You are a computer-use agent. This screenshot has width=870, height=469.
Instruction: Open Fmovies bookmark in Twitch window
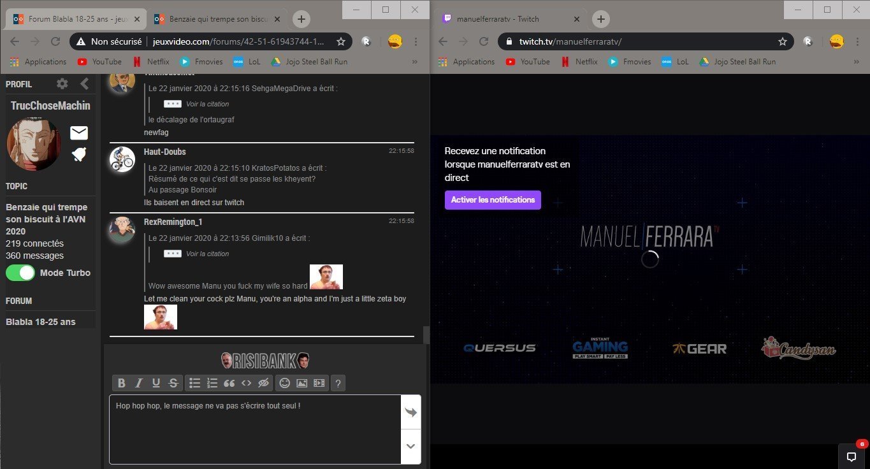coord(629,62)
